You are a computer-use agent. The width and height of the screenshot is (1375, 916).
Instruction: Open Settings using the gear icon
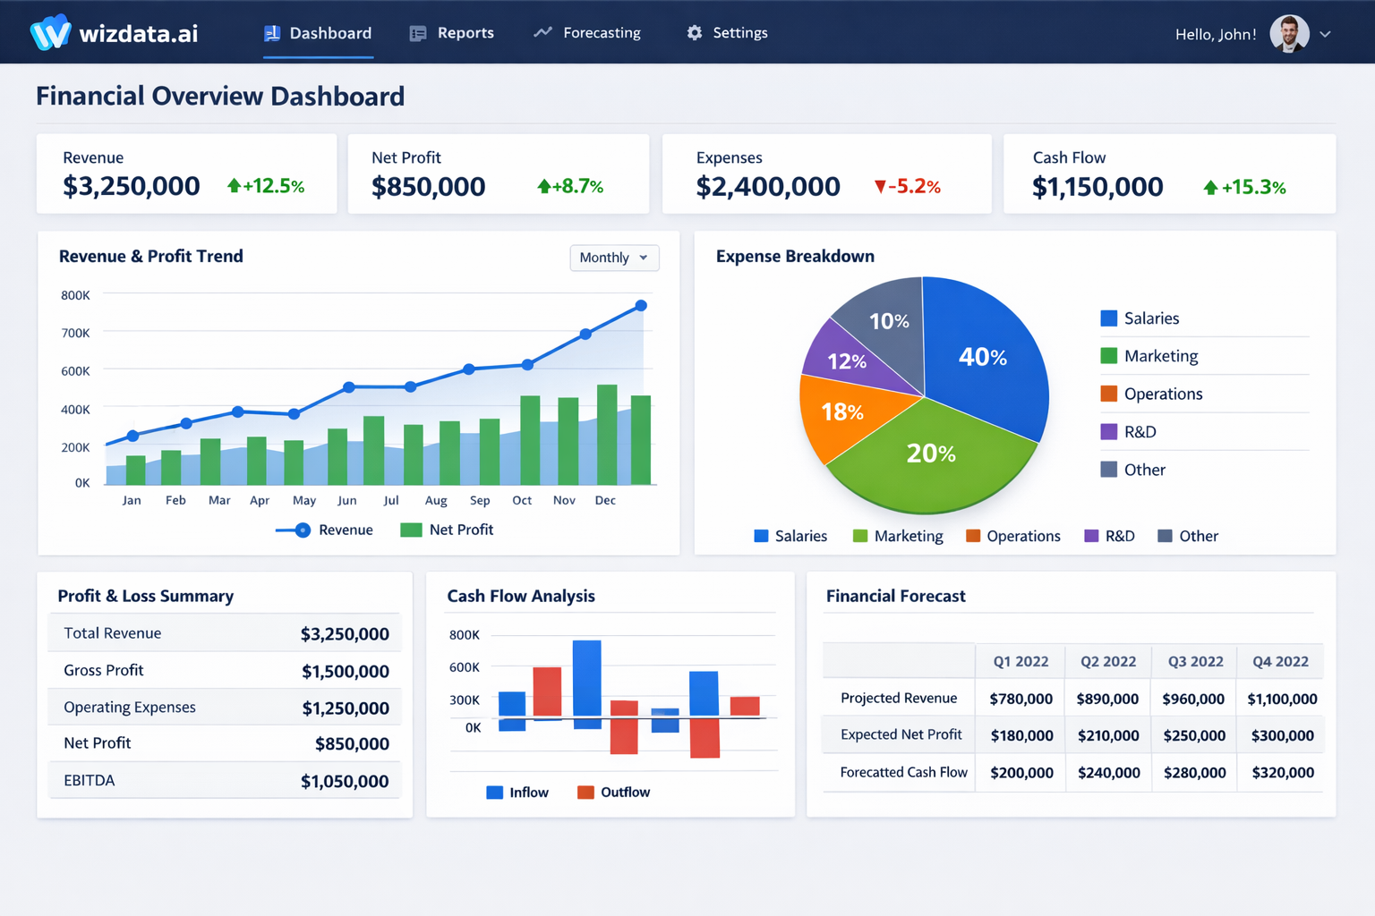click(x=694, y=32)
